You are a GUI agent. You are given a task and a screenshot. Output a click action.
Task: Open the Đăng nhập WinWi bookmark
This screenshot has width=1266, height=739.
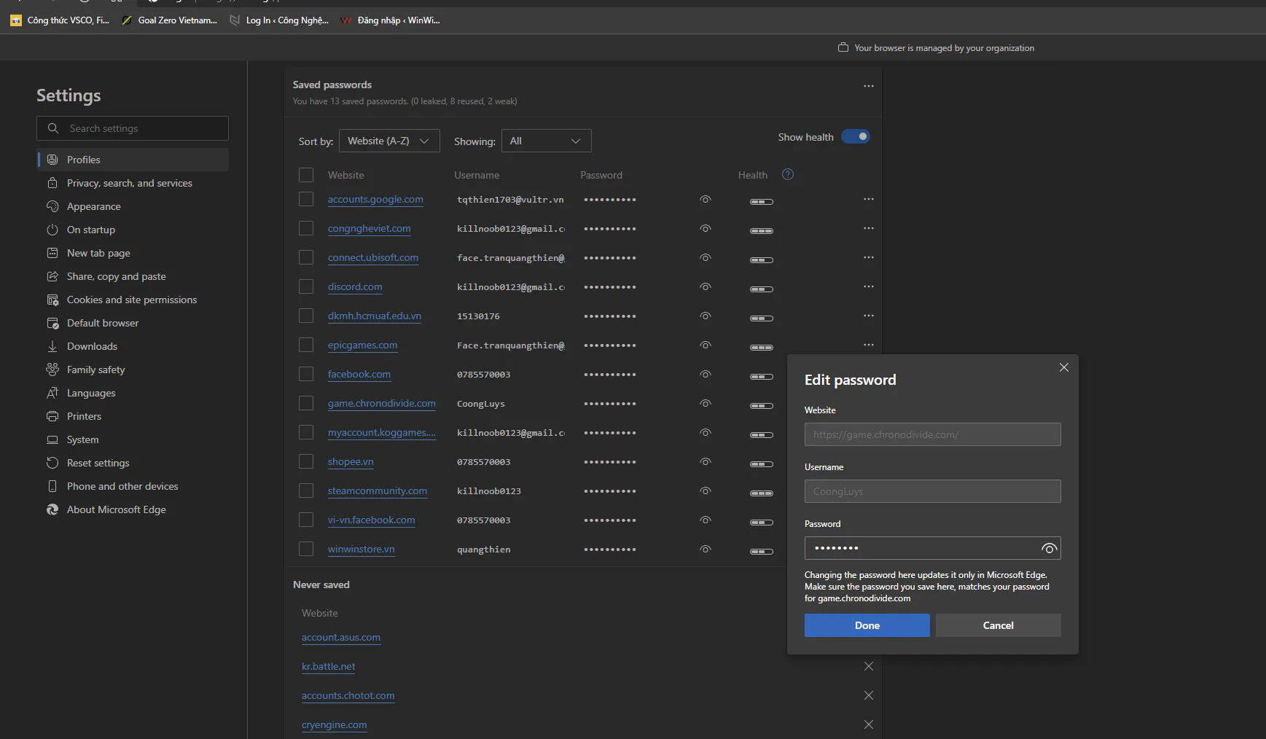tap(390, 20)
